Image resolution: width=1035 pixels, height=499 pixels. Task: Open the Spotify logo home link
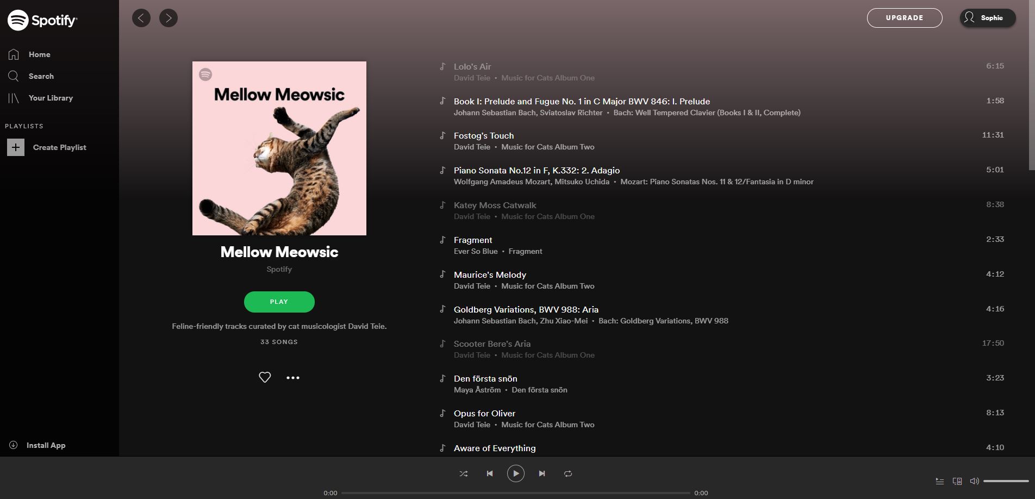(x=42, y=20)
